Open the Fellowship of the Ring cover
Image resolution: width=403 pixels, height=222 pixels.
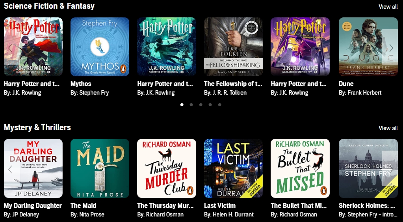coord(233,47)
